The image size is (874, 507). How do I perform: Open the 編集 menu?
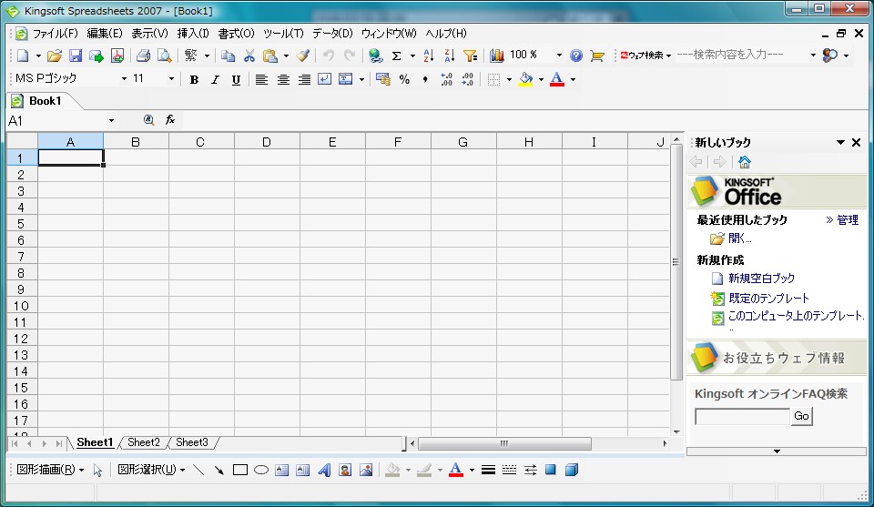point(104,34)
